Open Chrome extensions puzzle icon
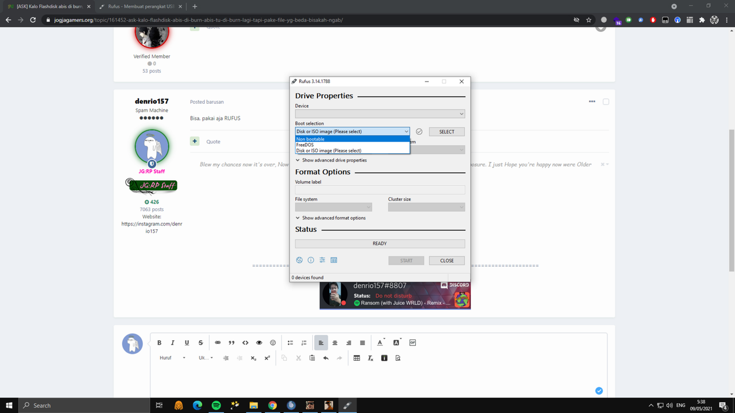 point(702,20)
